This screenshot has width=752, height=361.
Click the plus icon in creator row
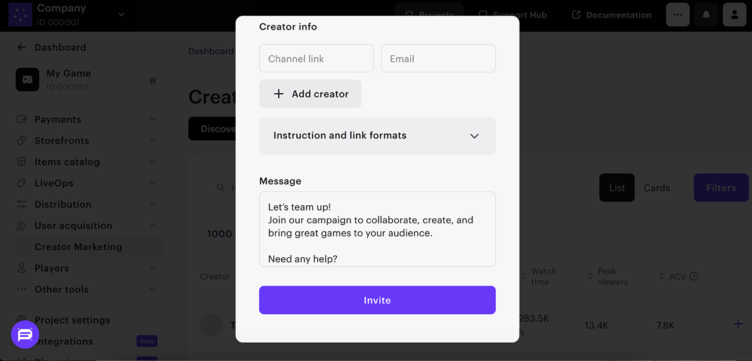click(x=738, y=324)
